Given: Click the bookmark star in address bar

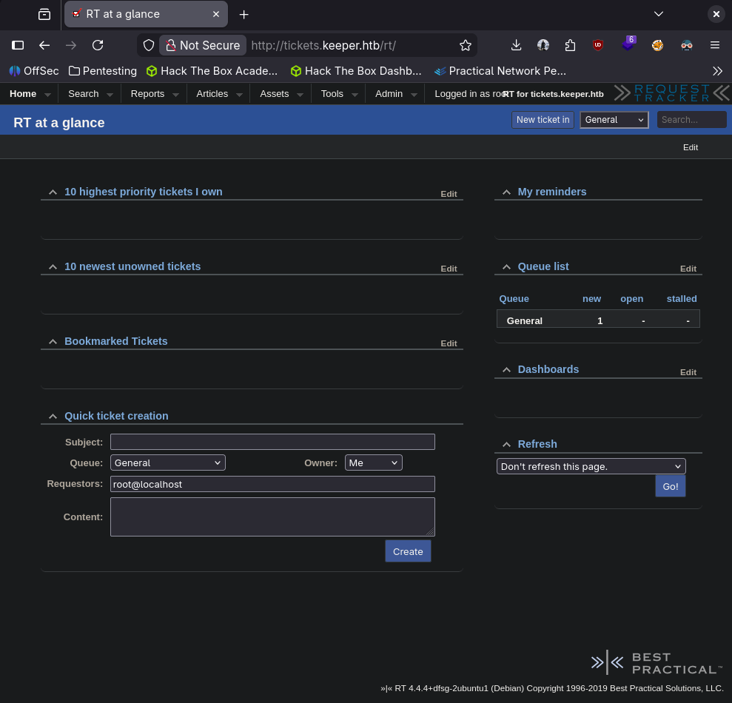Looking at the screenshot, I should tap(466, 45).
